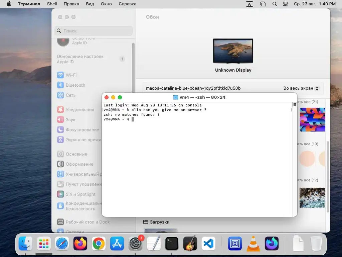This screenshot has width=342, height=257.
Task: Open the Правка menu
Action: [x=71, y=4]
